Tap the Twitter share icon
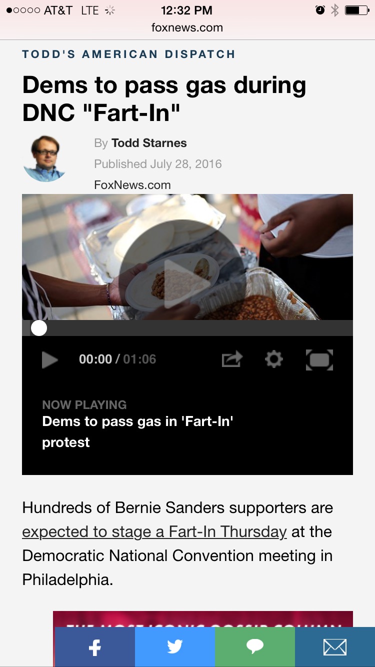375x667 pixels. (175, 647)
